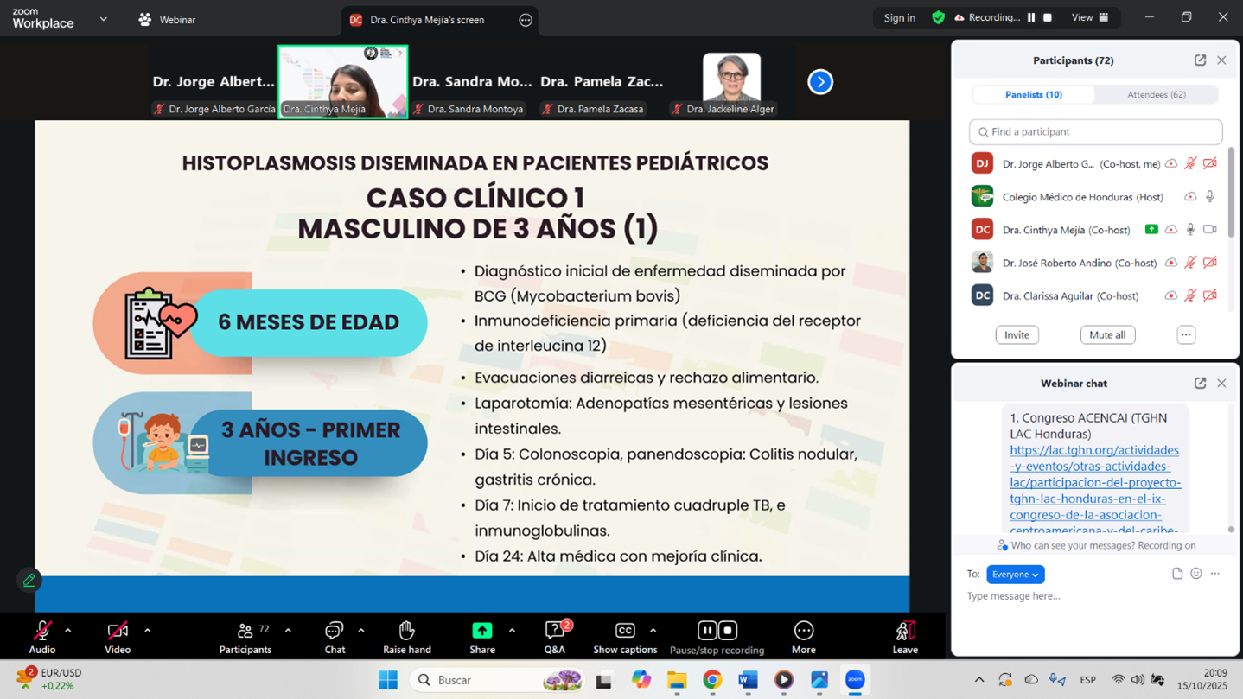
Task: Expand the Zoom Workplace dropdown chevron
Action: (104, 19)
